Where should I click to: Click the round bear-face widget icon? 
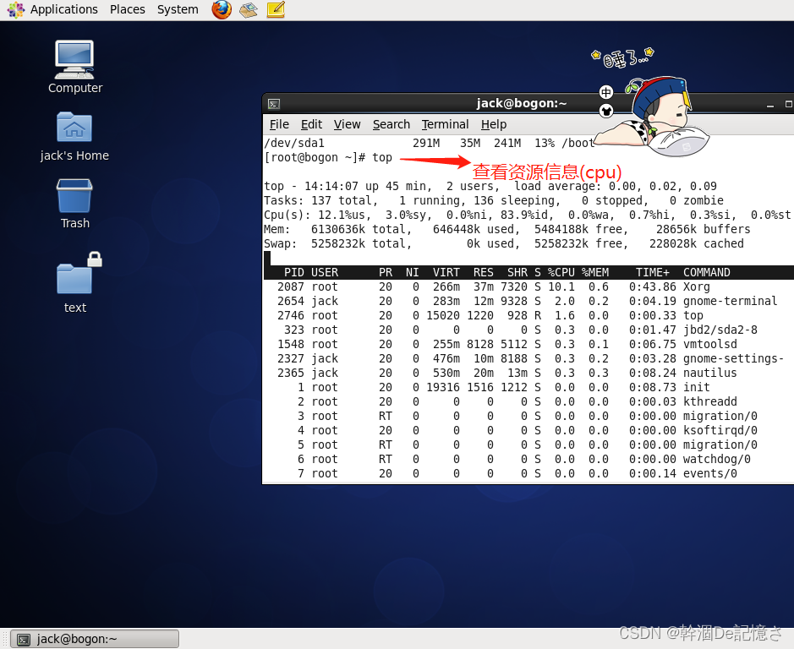tap(606, 111)
